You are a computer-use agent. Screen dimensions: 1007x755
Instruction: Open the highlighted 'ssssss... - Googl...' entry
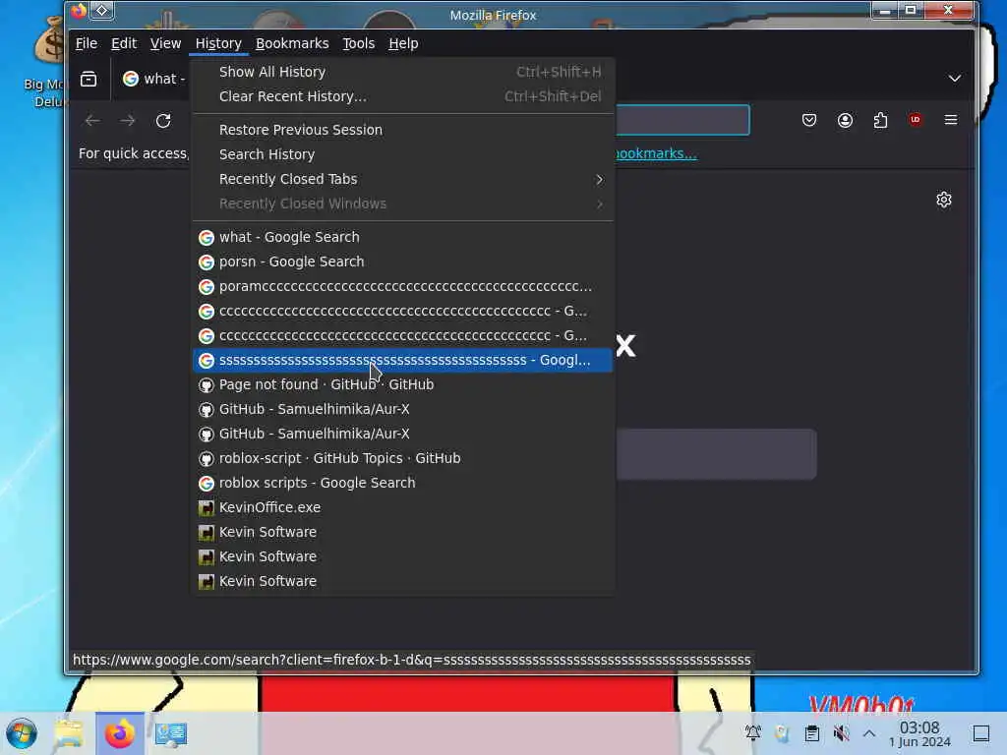(402, 360)
